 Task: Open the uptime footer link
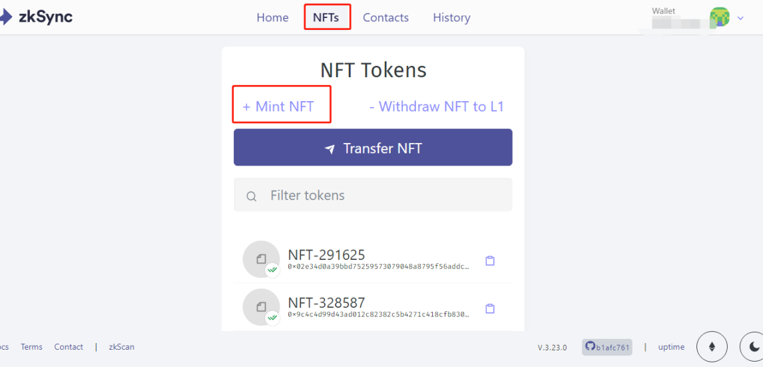tap(671, 347)
